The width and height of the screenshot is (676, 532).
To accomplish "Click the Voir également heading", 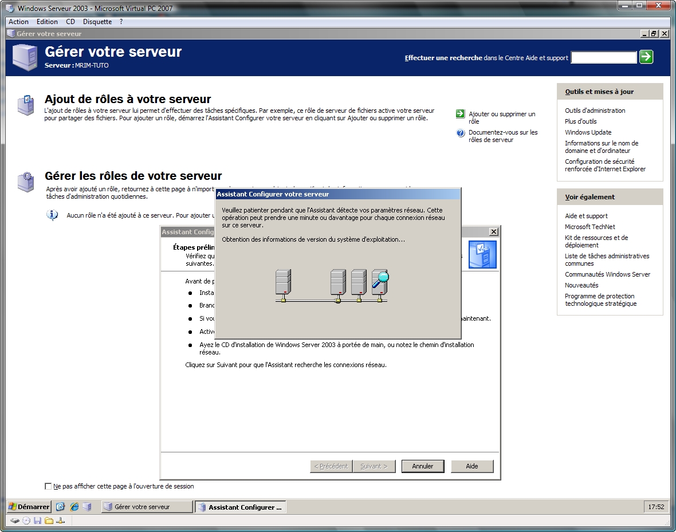I will click(589, 197).
